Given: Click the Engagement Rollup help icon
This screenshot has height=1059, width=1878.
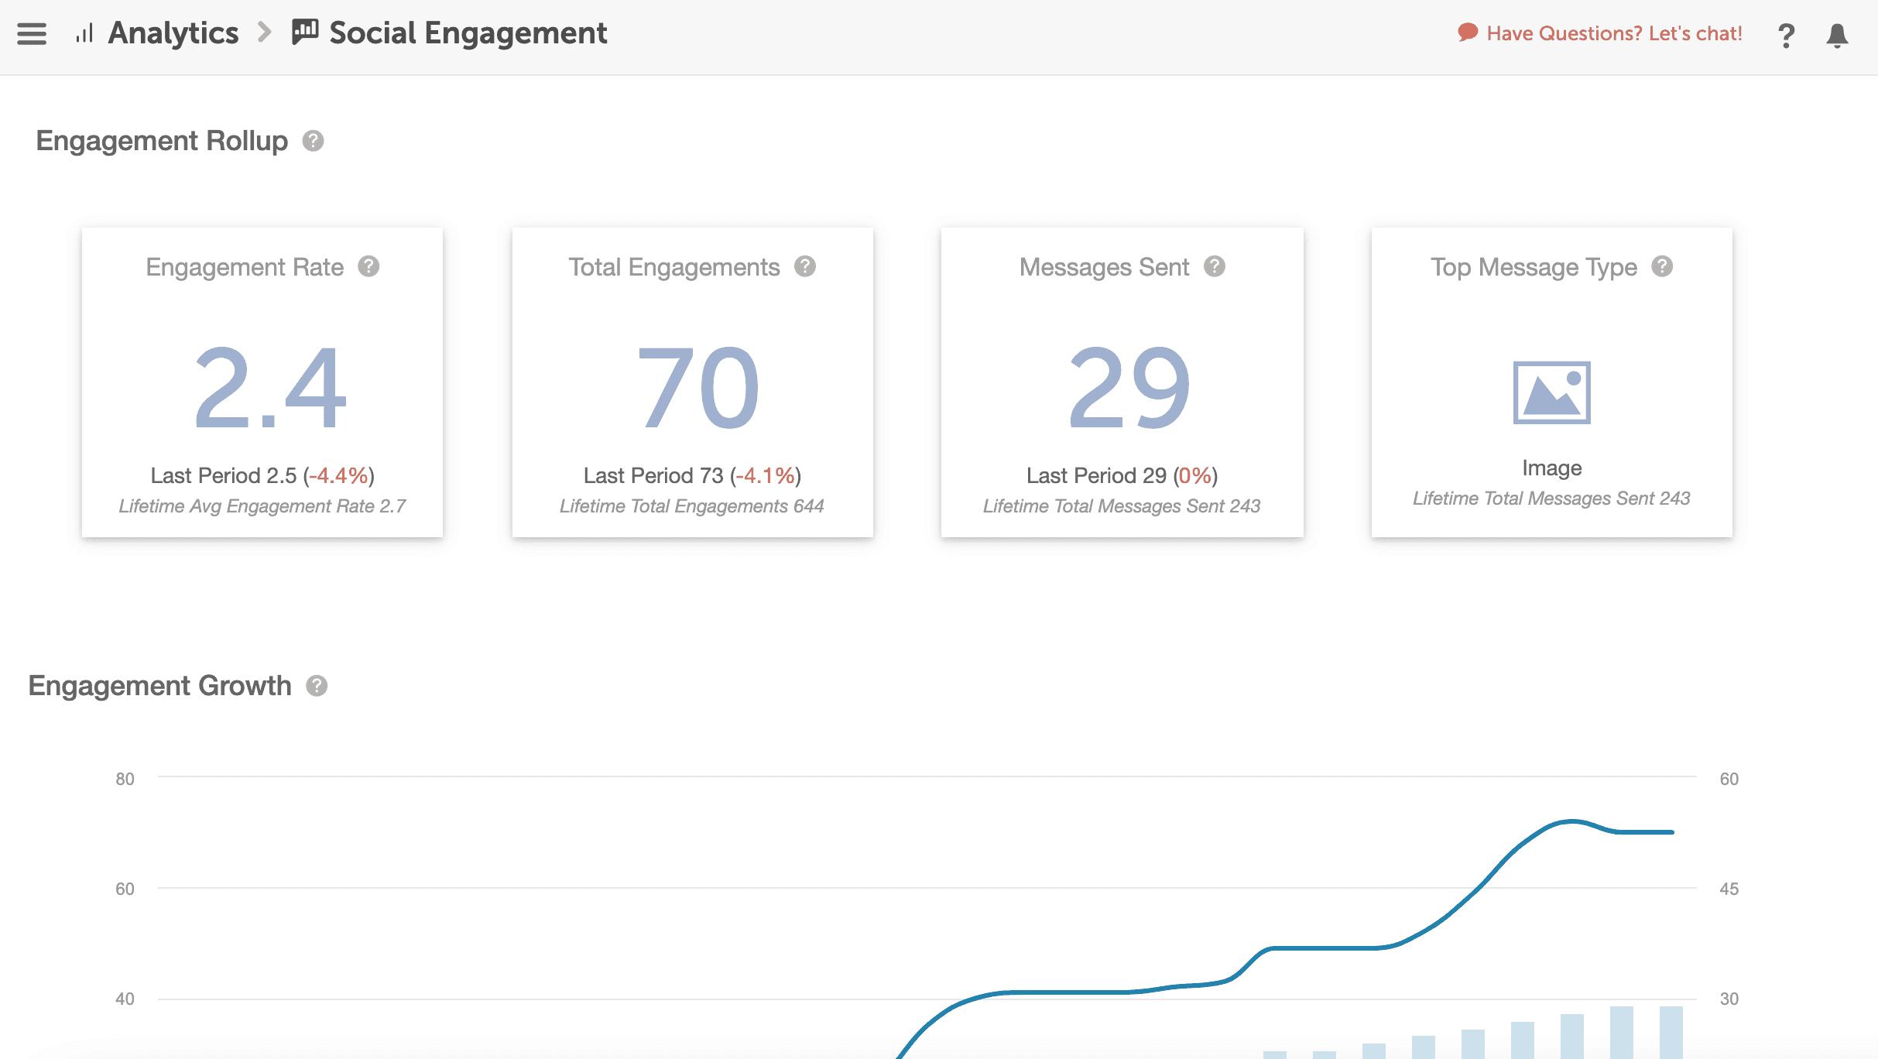Looking at the screenshot, I should coord(313,141).
